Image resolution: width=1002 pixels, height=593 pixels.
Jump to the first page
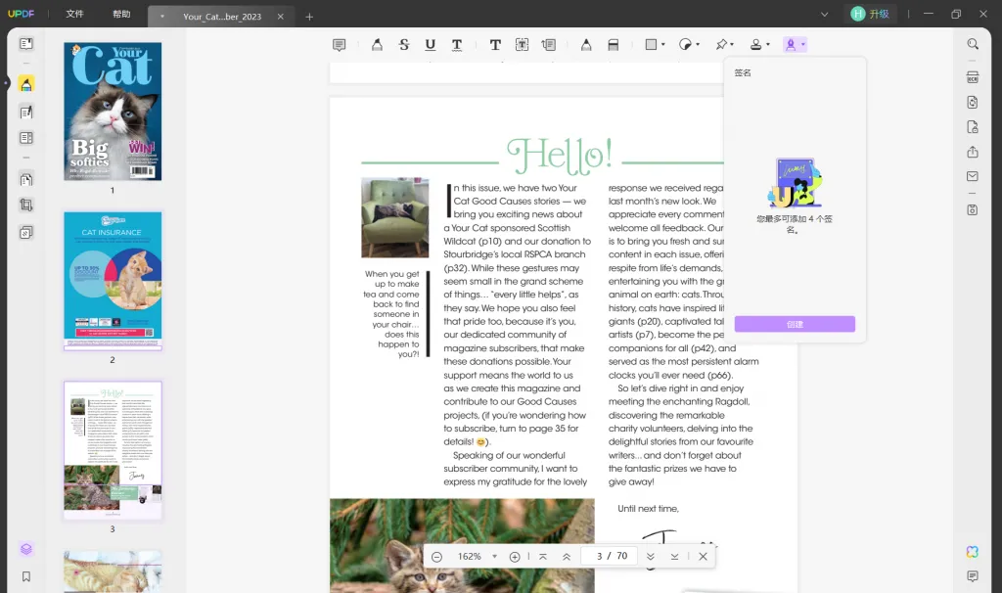click(543, 557)
